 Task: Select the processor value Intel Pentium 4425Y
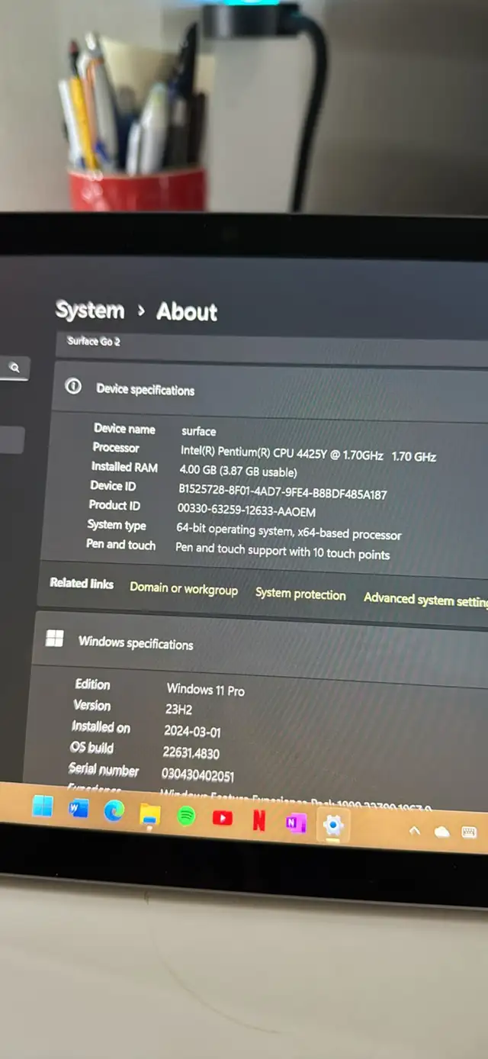(308, 453)
